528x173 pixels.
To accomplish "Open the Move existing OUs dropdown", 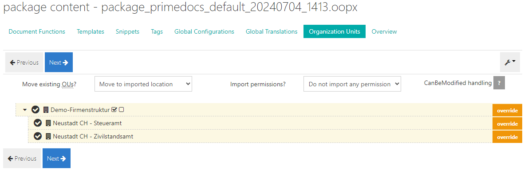I will tap(143, 84).
